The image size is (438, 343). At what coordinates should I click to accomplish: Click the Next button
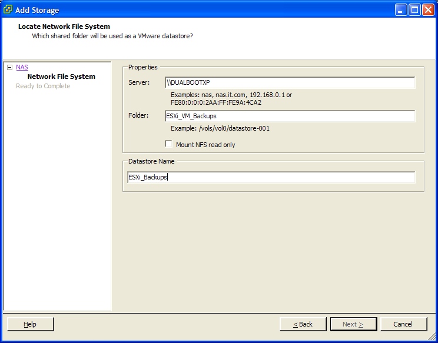click(x=353, y=324)
